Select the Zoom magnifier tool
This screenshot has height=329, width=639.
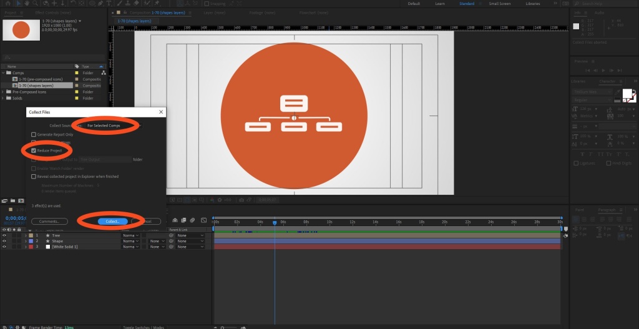click(x=34, y=3)
